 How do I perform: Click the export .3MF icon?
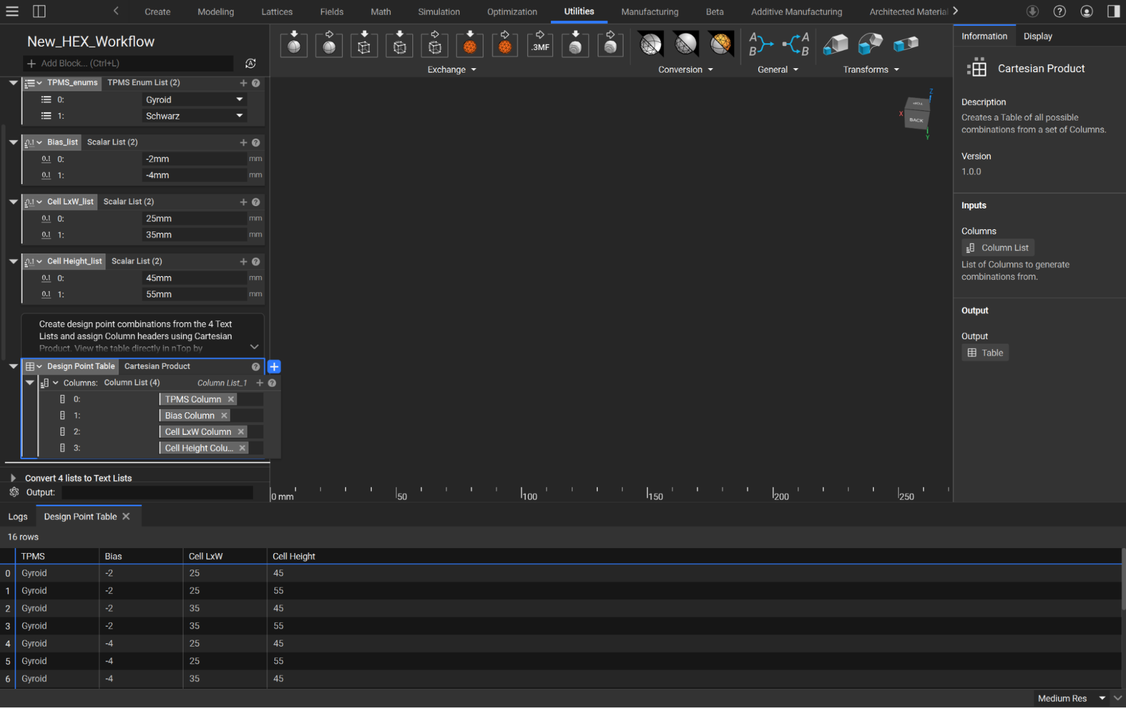[x=540, y=44]
